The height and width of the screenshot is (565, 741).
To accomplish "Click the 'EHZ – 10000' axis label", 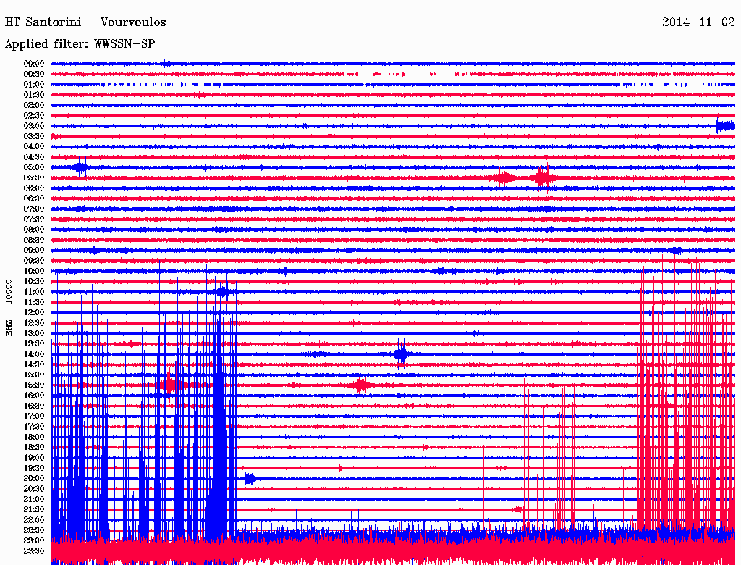I will [x=9, y=308].
